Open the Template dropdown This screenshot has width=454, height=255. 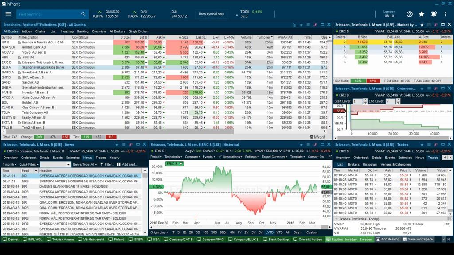(297, 157)
